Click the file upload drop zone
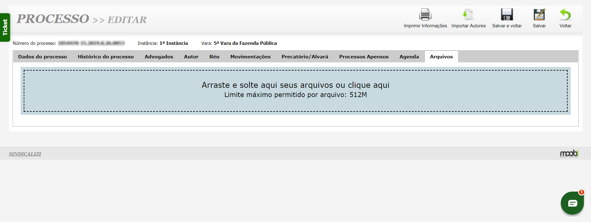The image size is (591, 222). (295, 91)
